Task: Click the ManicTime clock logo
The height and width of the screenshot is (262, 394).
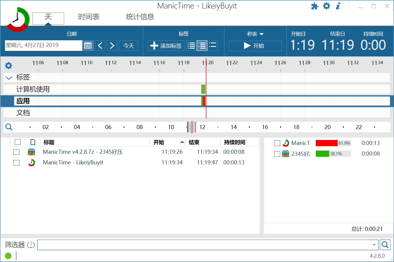Action: tap(18, 19)
